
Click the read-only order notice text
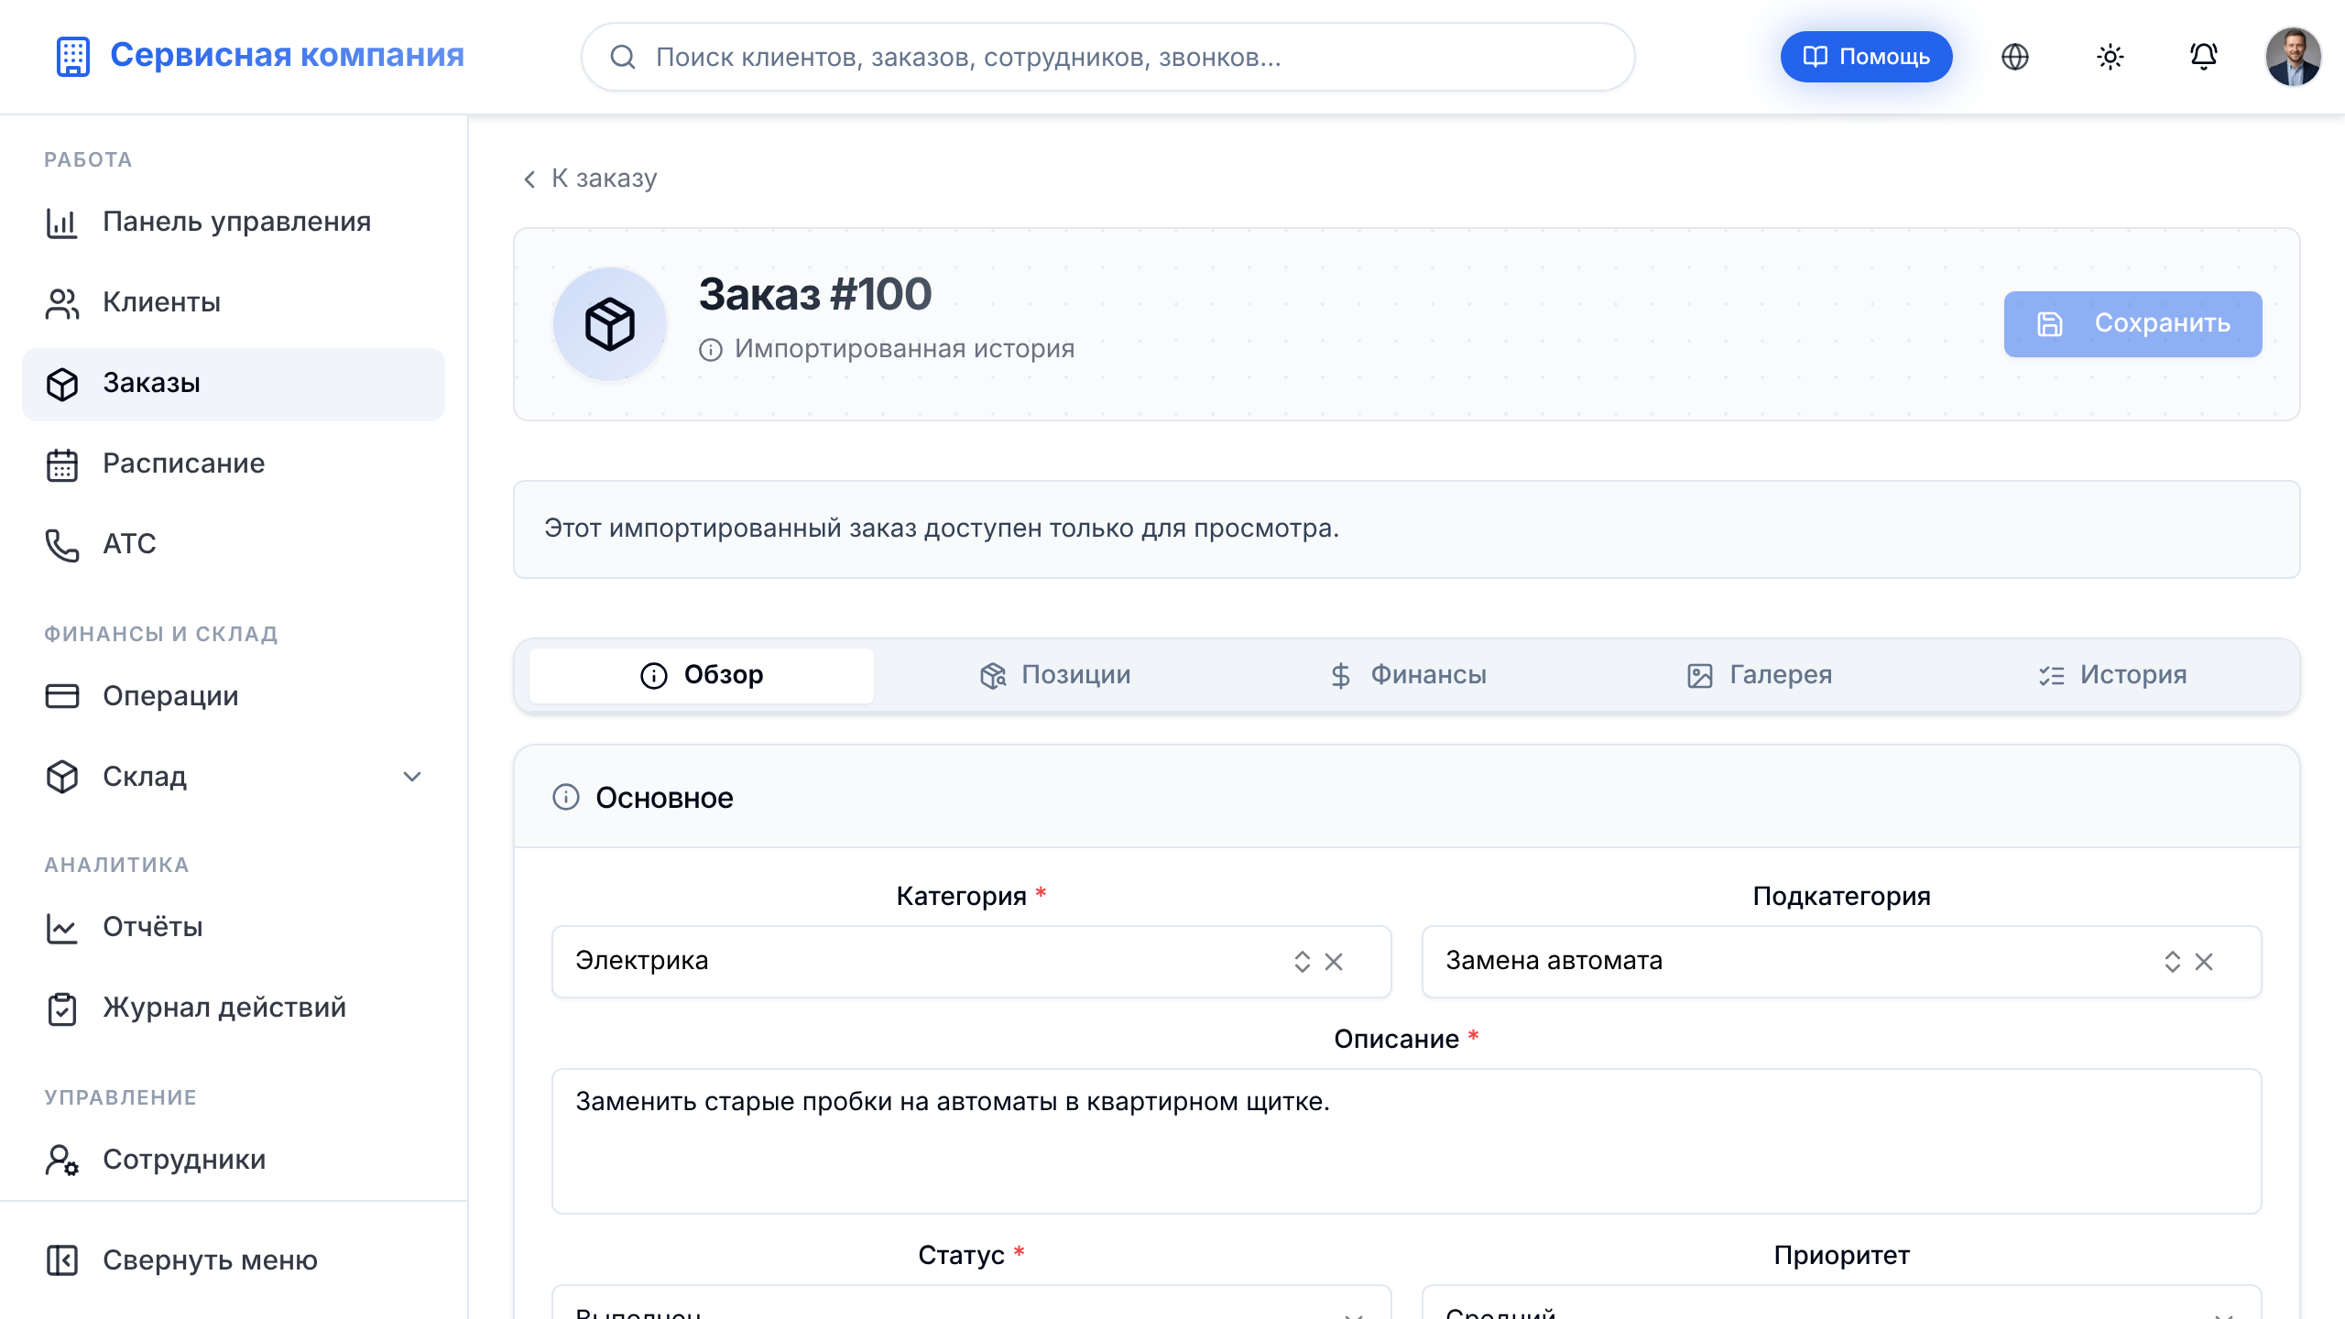pos(942,529)
